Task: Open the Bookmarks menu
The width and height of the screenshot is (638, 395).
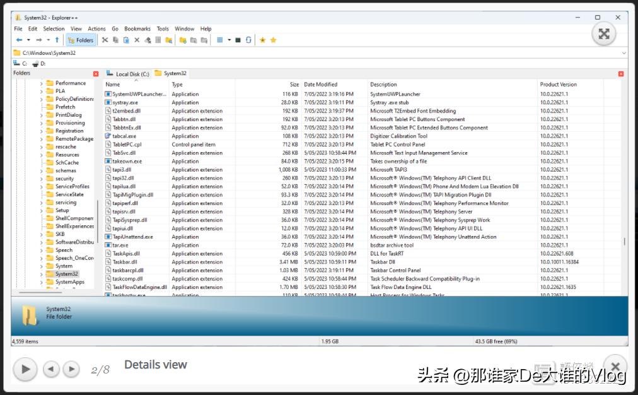Action: (x=137, y=28)
